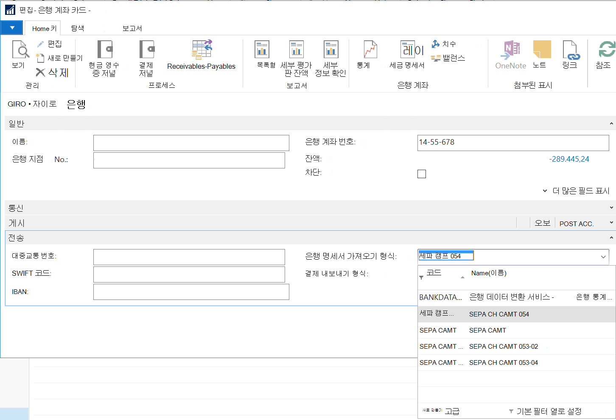
Task: Open Receivables-Payables icon
Action: click(202, 50)
